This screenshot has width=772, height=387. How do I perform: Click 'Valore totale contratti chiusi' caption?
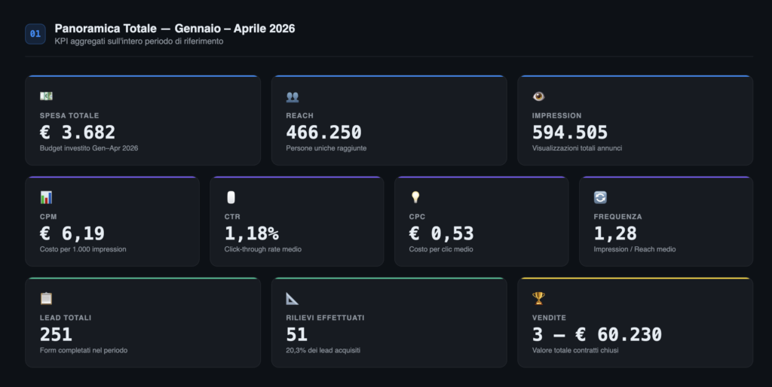coord(575,350)
